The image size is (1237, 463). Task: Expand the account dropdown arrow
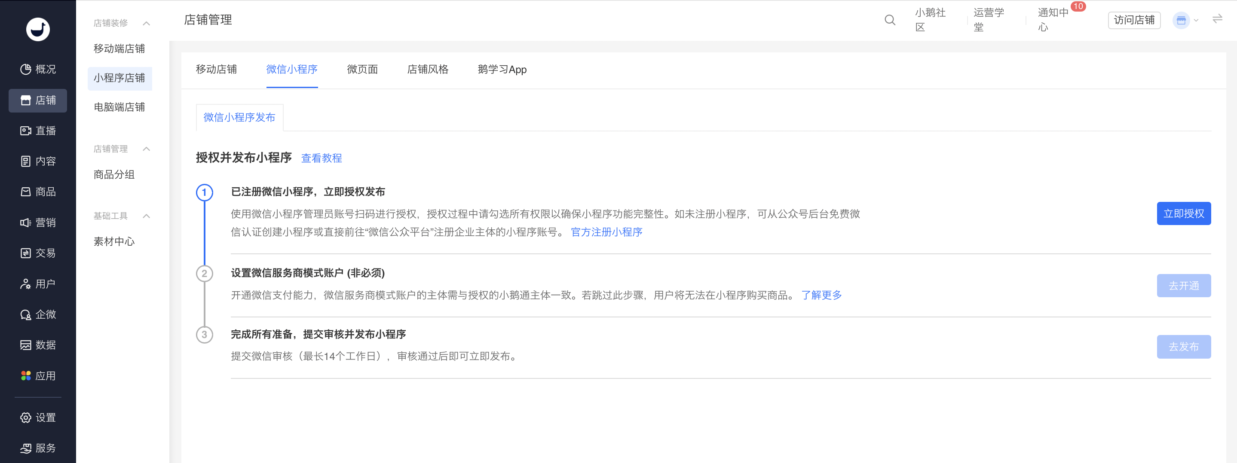pyautogui.click(x=1196, y=21)
